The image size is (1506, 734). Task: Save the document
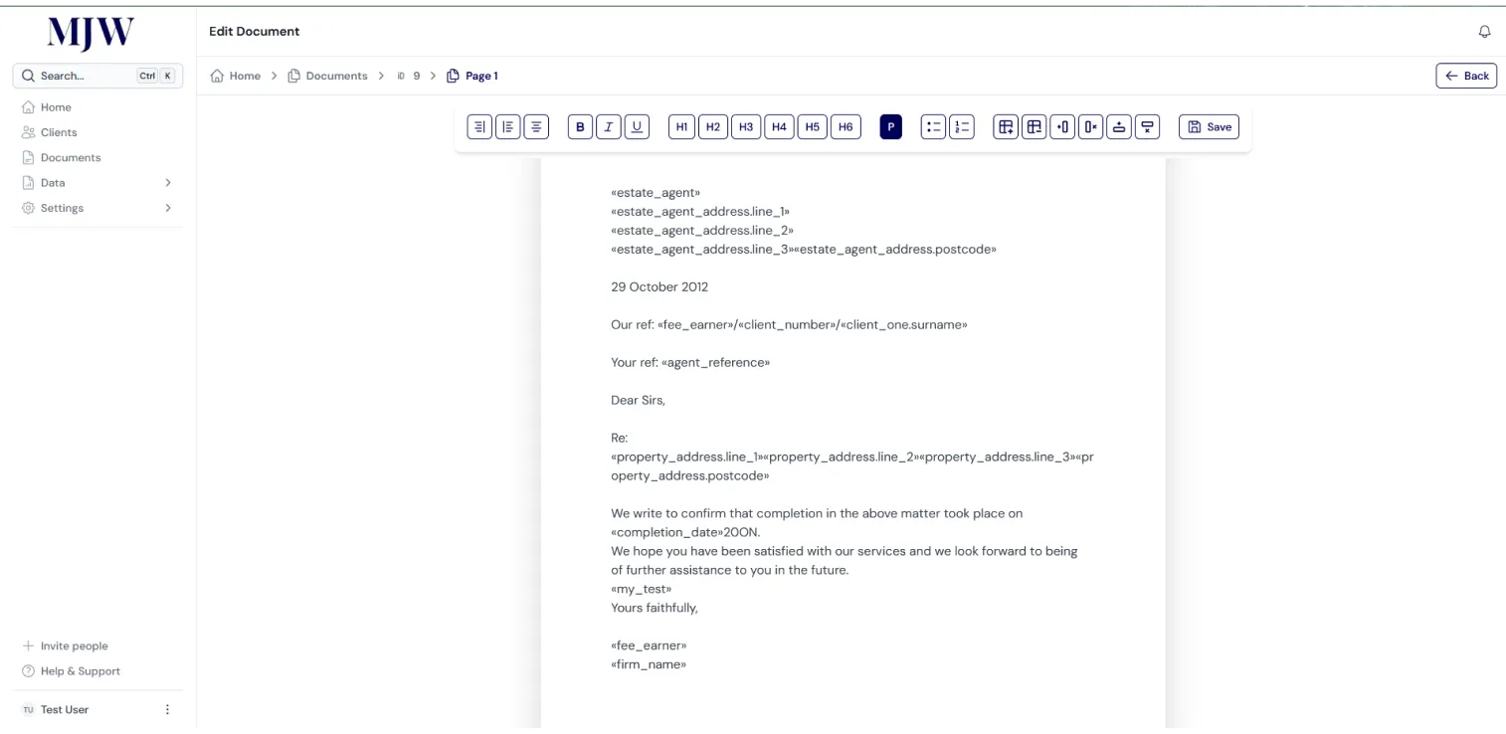coord(1209,127)
